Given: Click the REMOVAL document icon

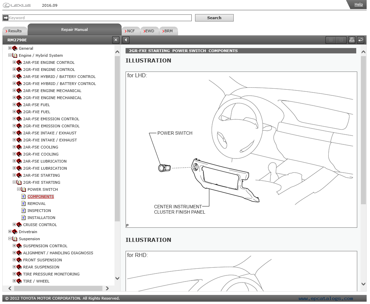Looking at the screenshot, I should tap(24, 204).
